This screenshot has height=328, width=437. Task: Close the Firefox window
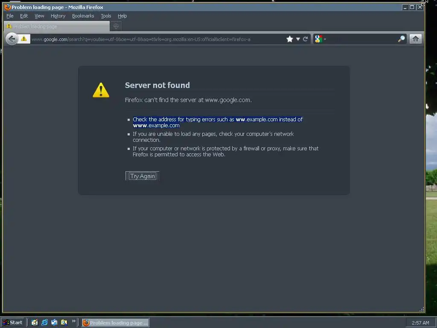(420, 7)
